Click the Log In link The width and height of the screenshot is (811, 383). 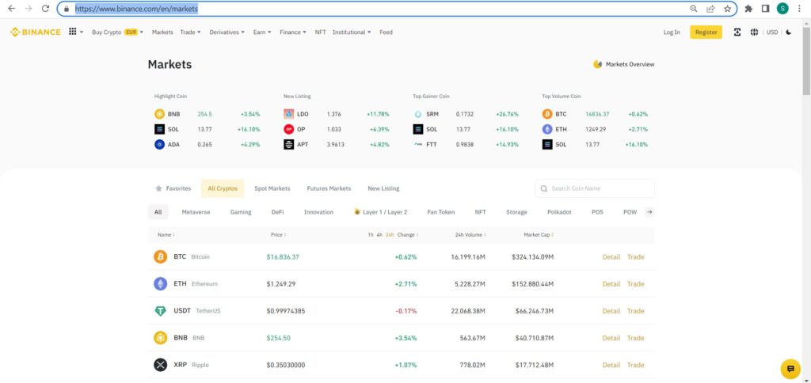[x=672, y=32]
